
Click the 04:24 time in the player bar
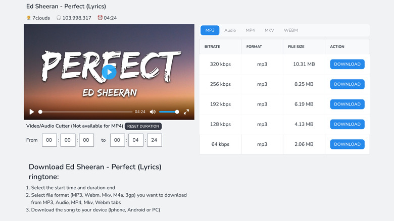pyautogui.click(x=140, y=112)
